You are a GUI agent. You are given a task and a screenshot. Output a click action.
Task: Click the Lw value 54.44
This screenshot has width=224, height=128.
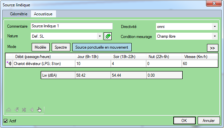point(129,75)
